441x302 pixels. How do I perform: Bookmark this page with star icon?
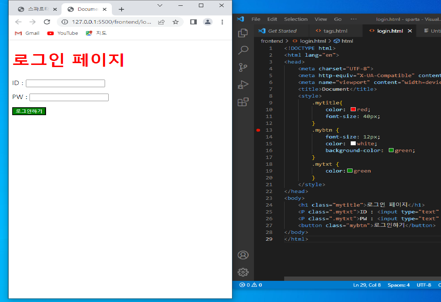tap(176, 22)
